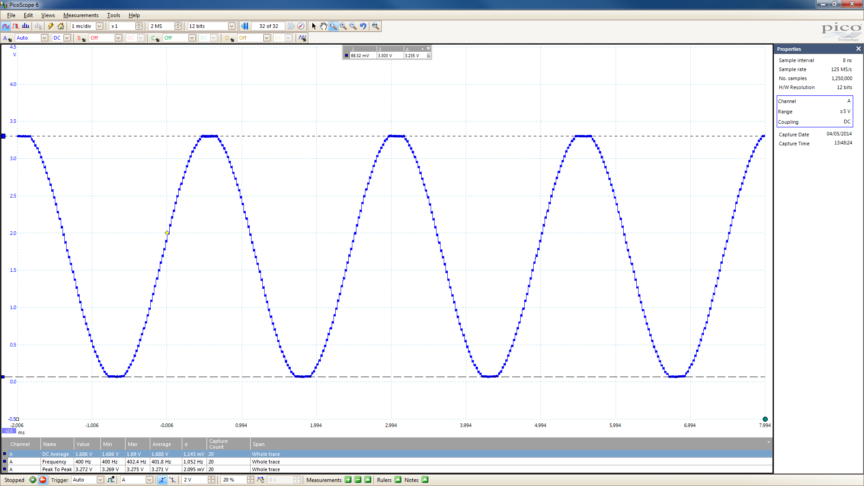Open the Measurements menu
Screen dimensions: 864x486
[81, 15]
